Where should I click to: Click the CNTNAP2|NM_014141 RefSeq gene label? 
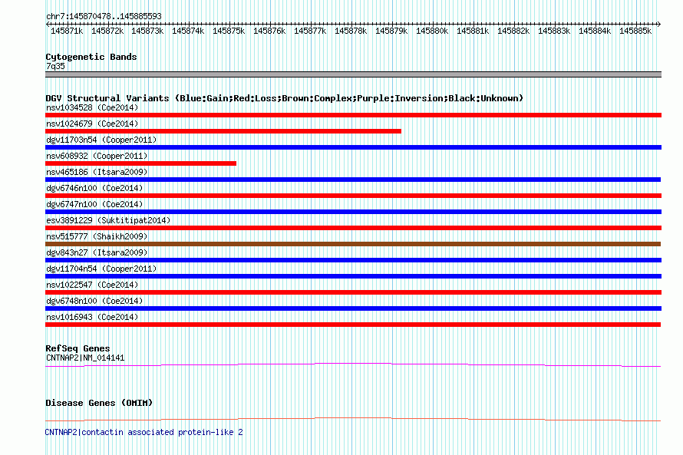point(85,358)
